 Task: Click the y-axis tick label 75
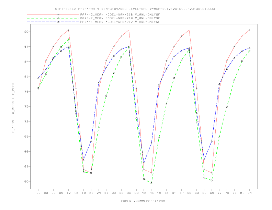tap(26, 107)
